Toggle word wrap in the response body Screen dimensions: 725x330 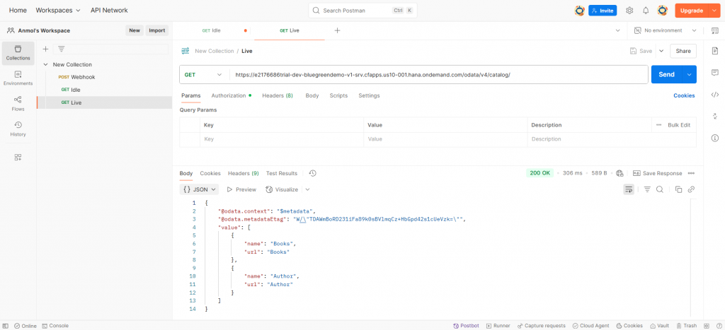click(x=629, y=189)
